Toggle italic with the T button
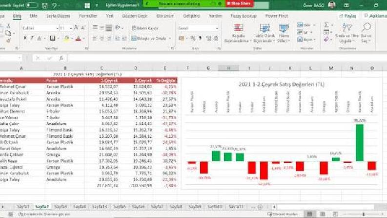This screenshot has height=218, width=387. click(32, 38)
